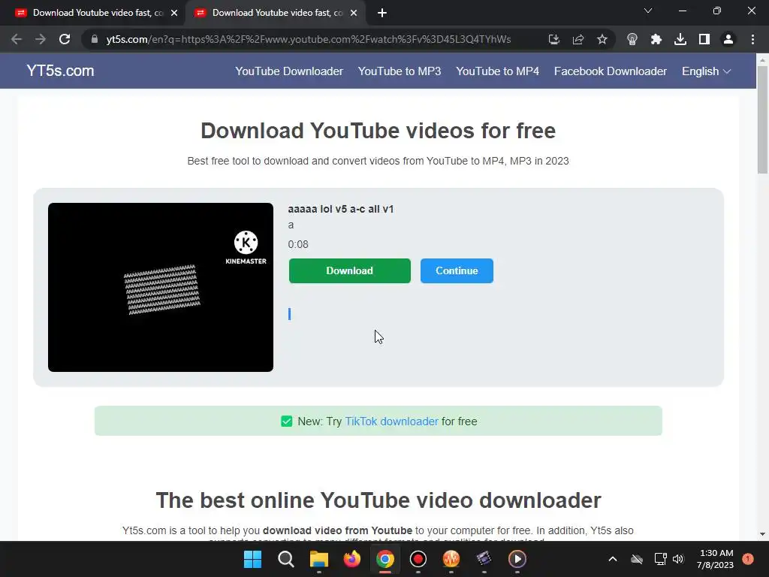Open the lightbulb extension icon

click(632, 39)
